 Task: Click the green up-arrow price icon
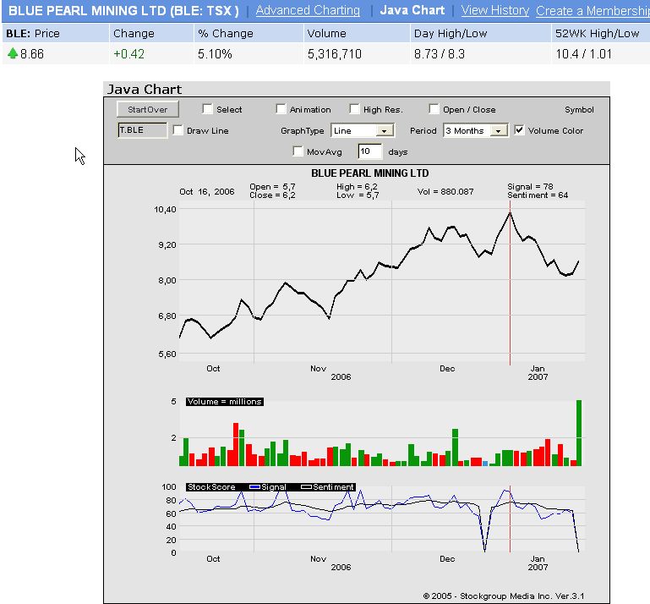coord(13,53)
